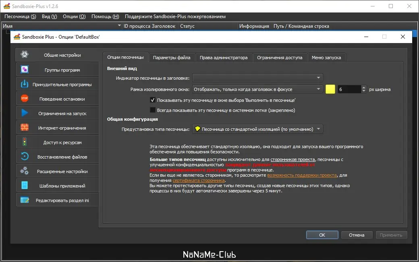Toggle 'Показывать эту песочницу в окне выбора' checkbox
The image size is (419, 262).
pyautogui.click(x=153, y=100)
